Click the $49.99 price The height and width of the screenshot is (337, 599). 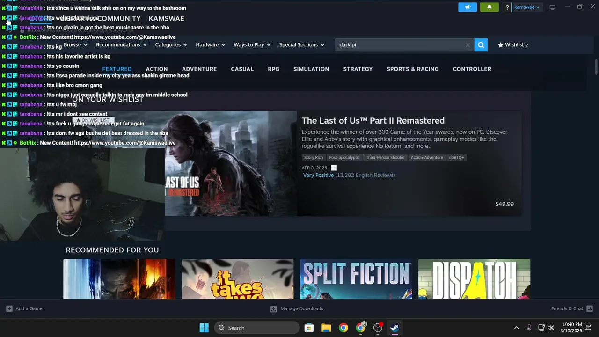coord(504,204)
